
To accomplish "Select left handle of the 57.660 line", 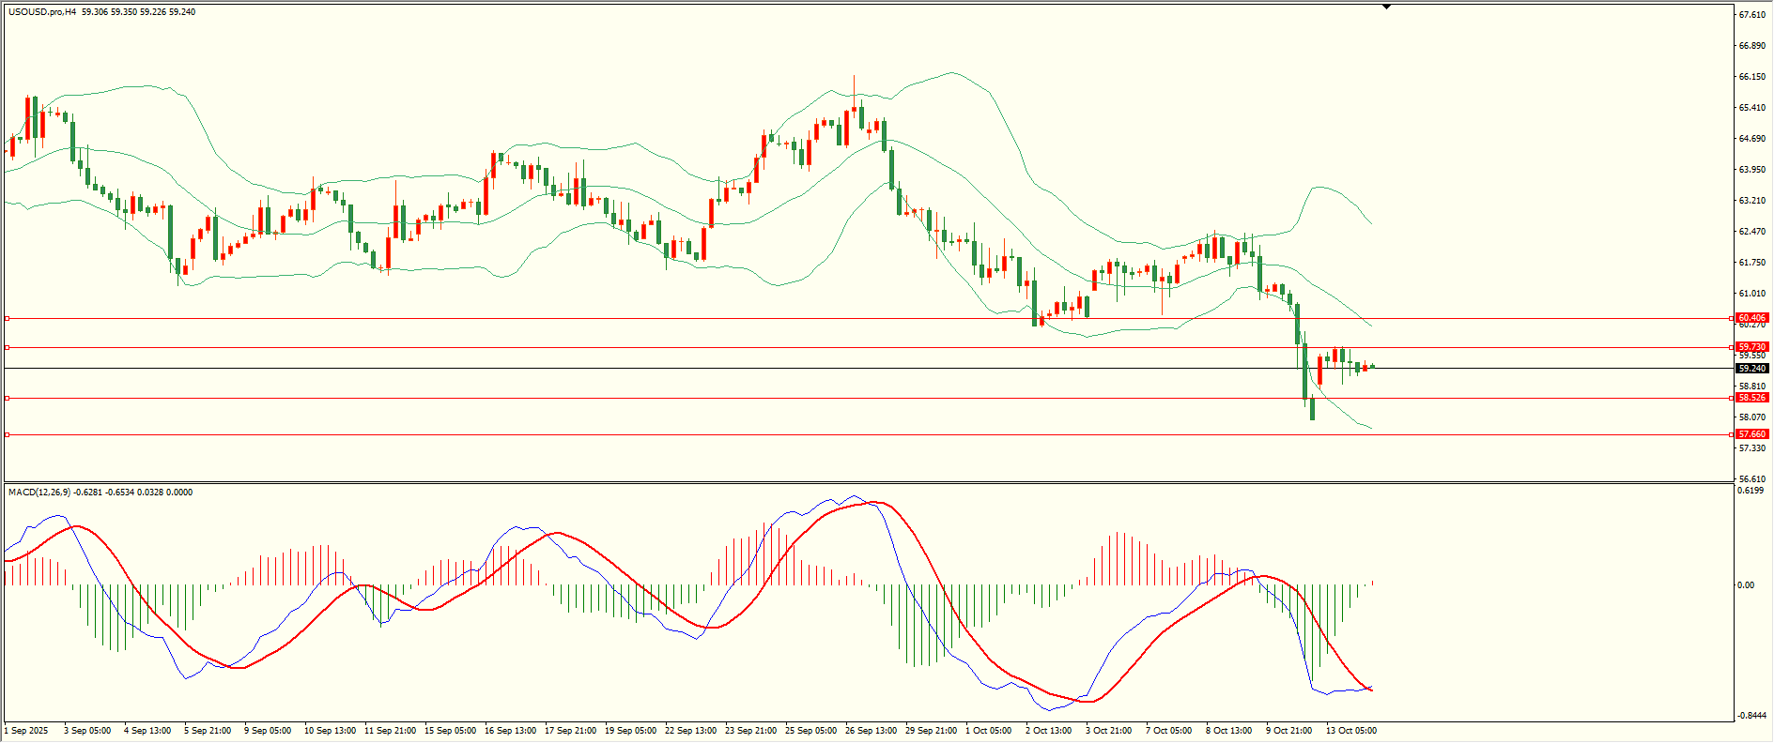I will click(8, 434).
